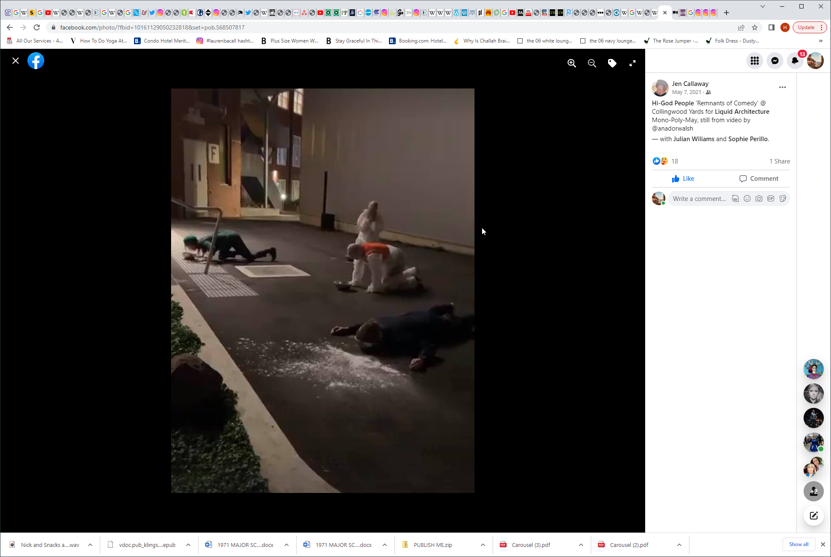Screen dimensions: 831x557
Task: Open post options three dots menu
Action: point(783,87)
